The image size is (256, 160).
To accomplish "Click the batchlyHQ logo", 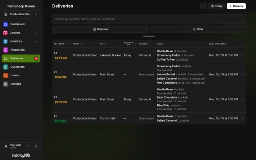I will pyautogui.click(x=21, y=155).
